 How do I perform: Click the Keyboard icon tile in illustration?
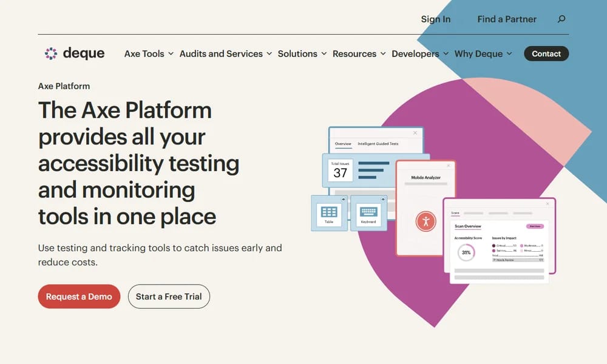[368, 213]
